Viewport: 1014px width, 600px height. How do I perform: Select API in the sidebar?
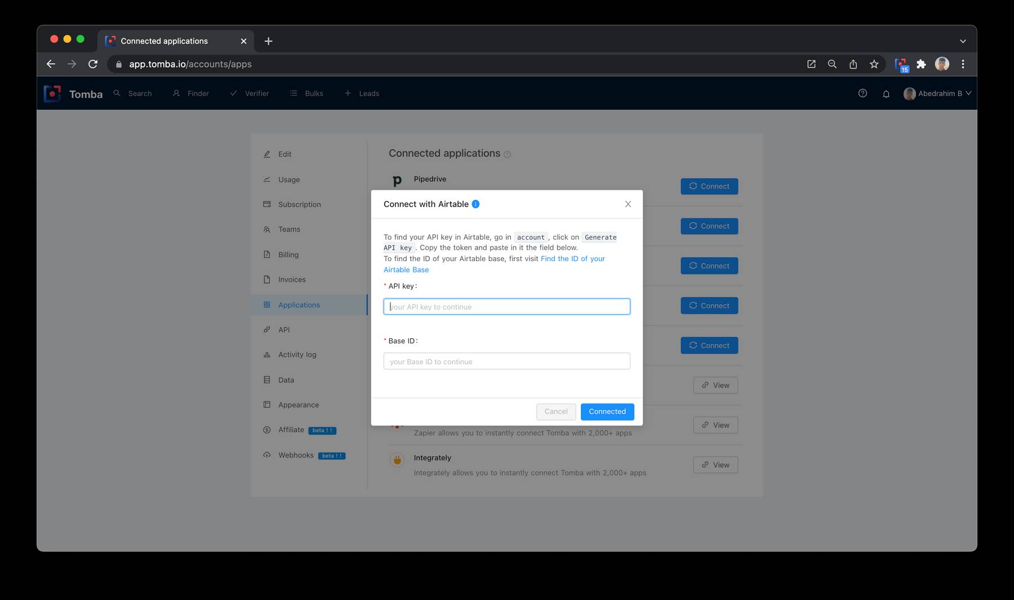tap(309, 330)
